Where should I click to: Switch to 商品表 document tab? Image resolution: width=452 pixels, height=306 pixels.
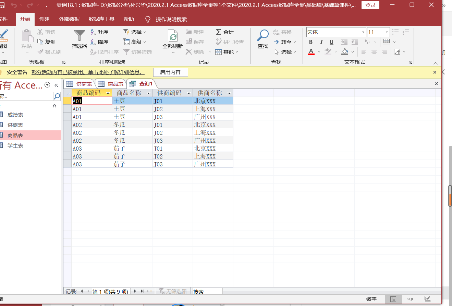[x=111, y=84]
